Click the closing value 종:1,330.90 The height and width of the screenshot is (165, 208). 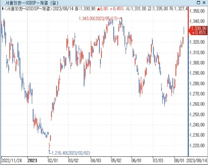pos(85,9)
